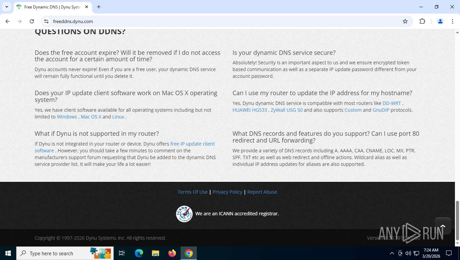Open Task View on the taskbar
Screen dimensions: 460x260
[x=122, y=253]
